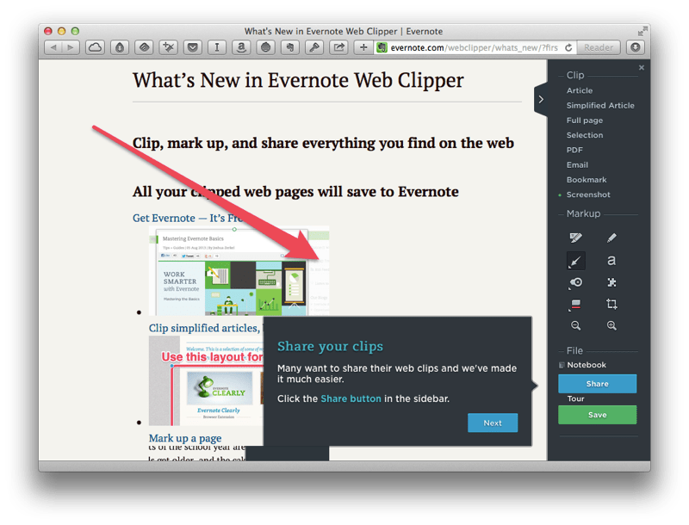Click the layered diamond toolbar extension
Image resolution: width=689 pixels, height=525 pixels.
point(144,47)
